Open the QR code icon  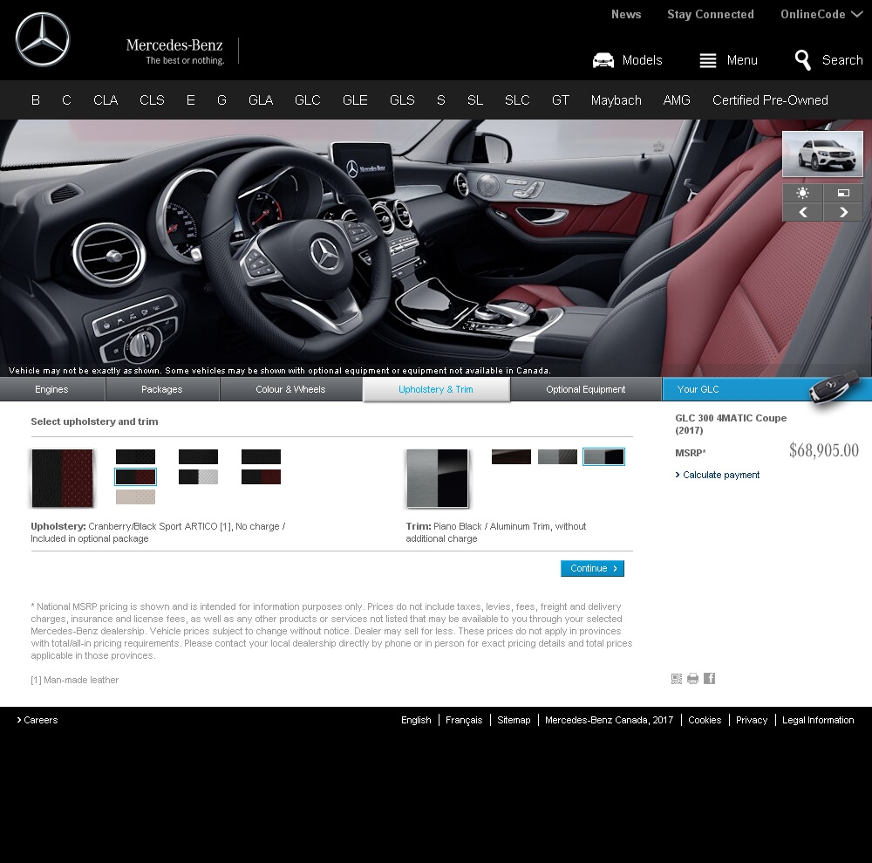tap(677, 678)
